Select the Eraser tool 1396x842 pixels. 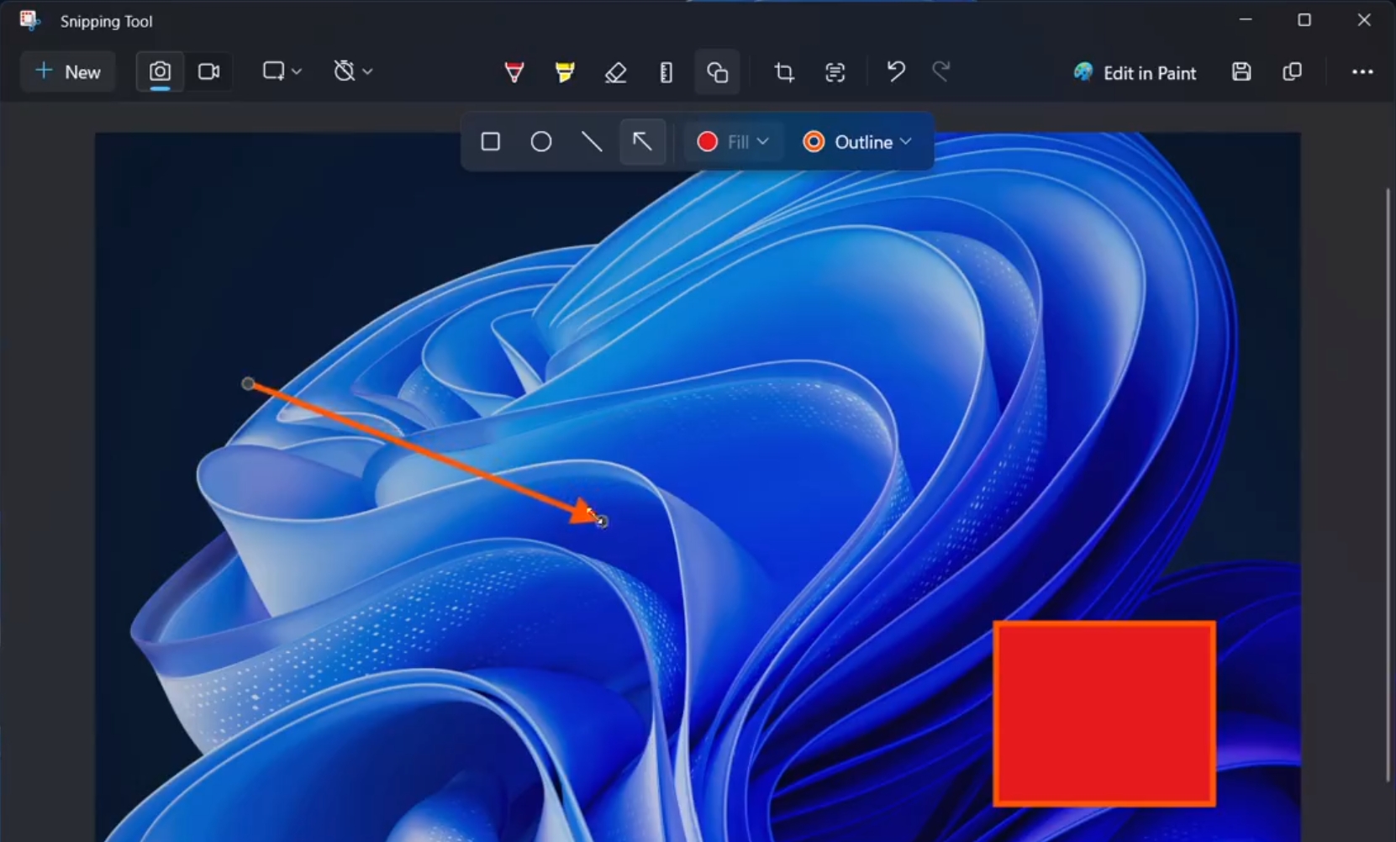(616, 72)
